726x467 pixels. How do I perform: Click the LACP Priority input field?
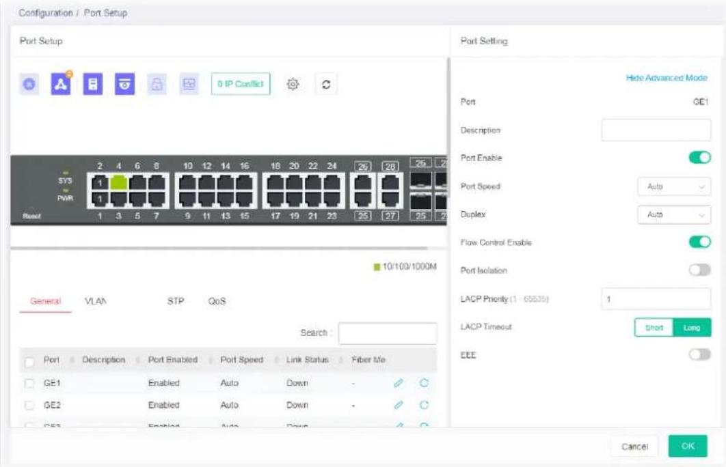[656, 298]
